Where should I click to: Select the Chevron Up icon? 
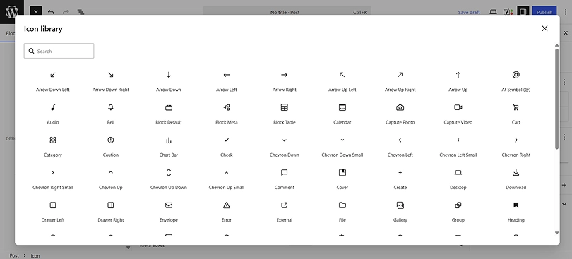[x=111, y=172]
